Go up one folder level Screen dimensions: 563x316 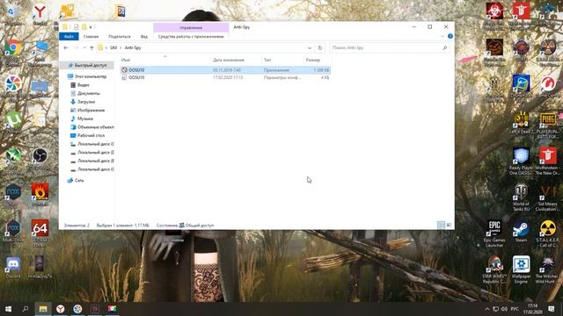click(91, 47)
